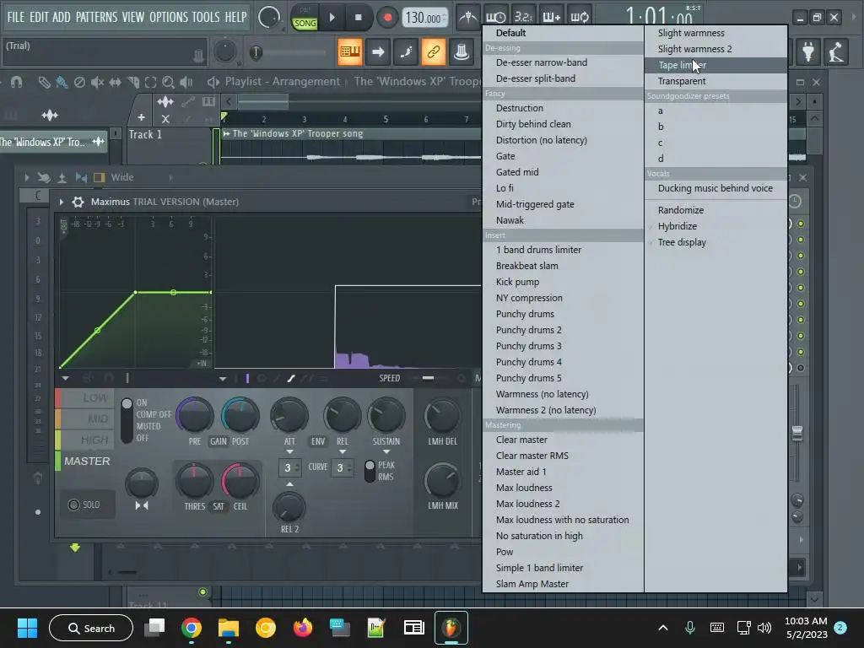Toggle the link icon in toolbar
864x648 pixels.
coord(434,51)
